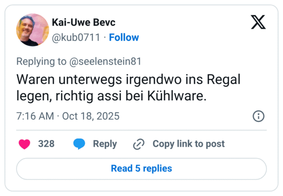Select 'Copy link to post'
The height and width of the screenshot is (196, 283).
(x=189, y=144)
